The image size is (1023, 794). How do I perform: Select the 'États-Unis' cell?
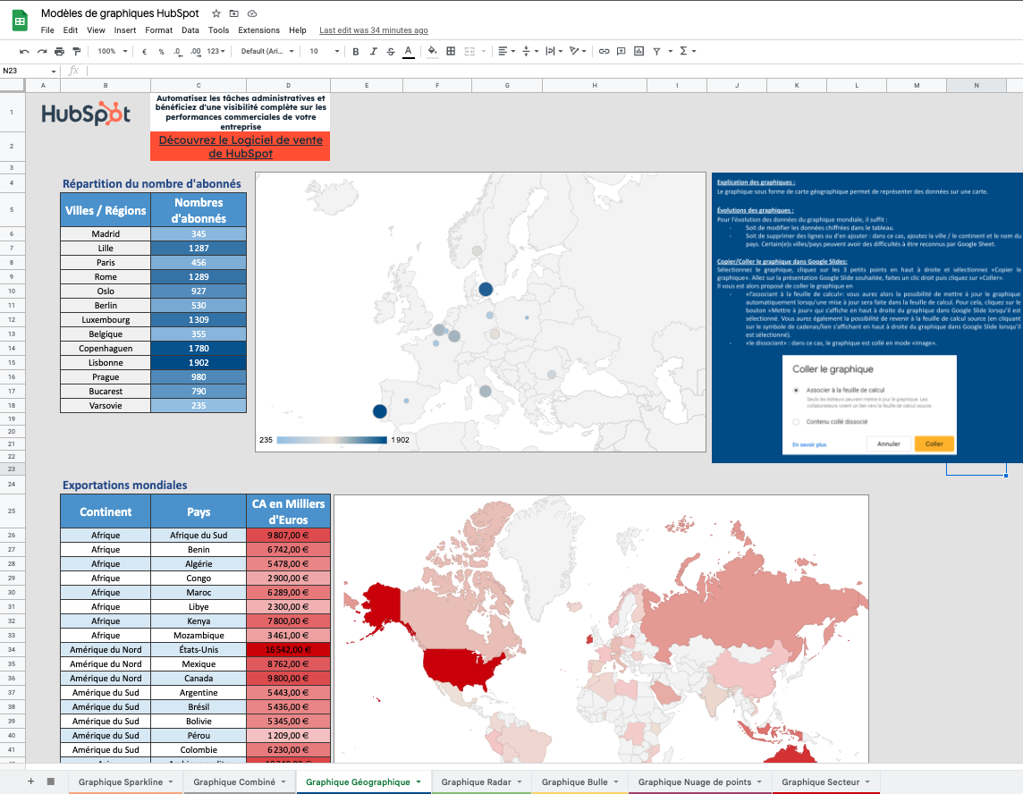point(199,650)
